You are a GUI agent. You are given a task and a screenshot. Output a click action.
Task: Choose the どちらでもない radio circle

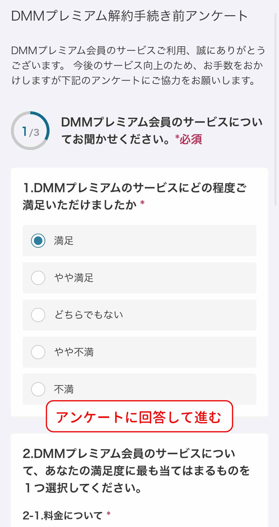tap(38, 315)
